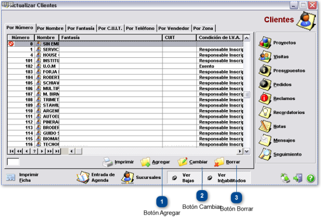The width and height of the screenshot is (321, 224).
Task: Click the red prohibited icon on row 0
Action: click(11, 44)
